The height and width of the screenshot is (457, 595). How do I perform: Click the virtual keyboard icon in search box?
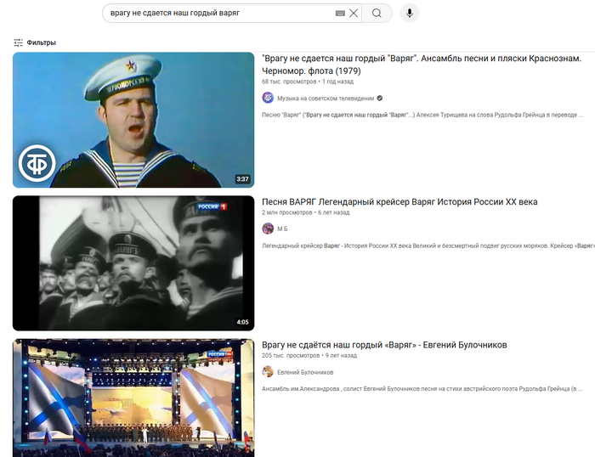340,14
